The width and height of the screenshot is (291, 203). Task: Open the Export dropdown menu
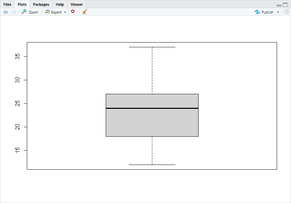pyautogui.click(x=55, y=12)
